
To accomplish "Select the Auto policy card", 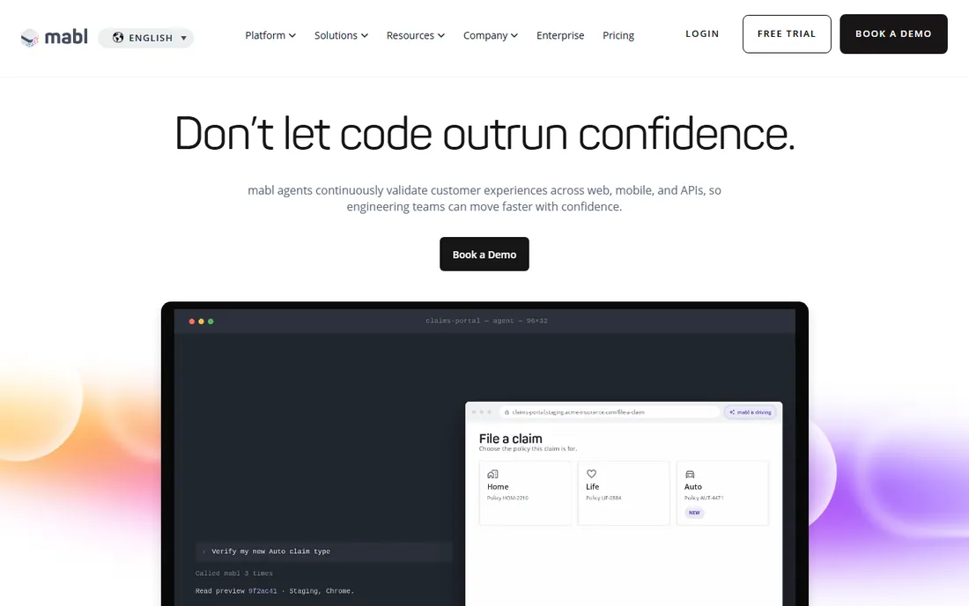I will coord(722,493).
